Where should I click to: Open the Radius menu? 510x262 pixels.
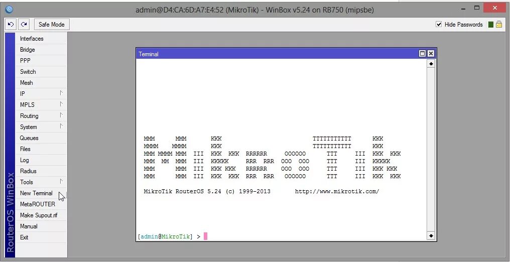coord(41,171)
